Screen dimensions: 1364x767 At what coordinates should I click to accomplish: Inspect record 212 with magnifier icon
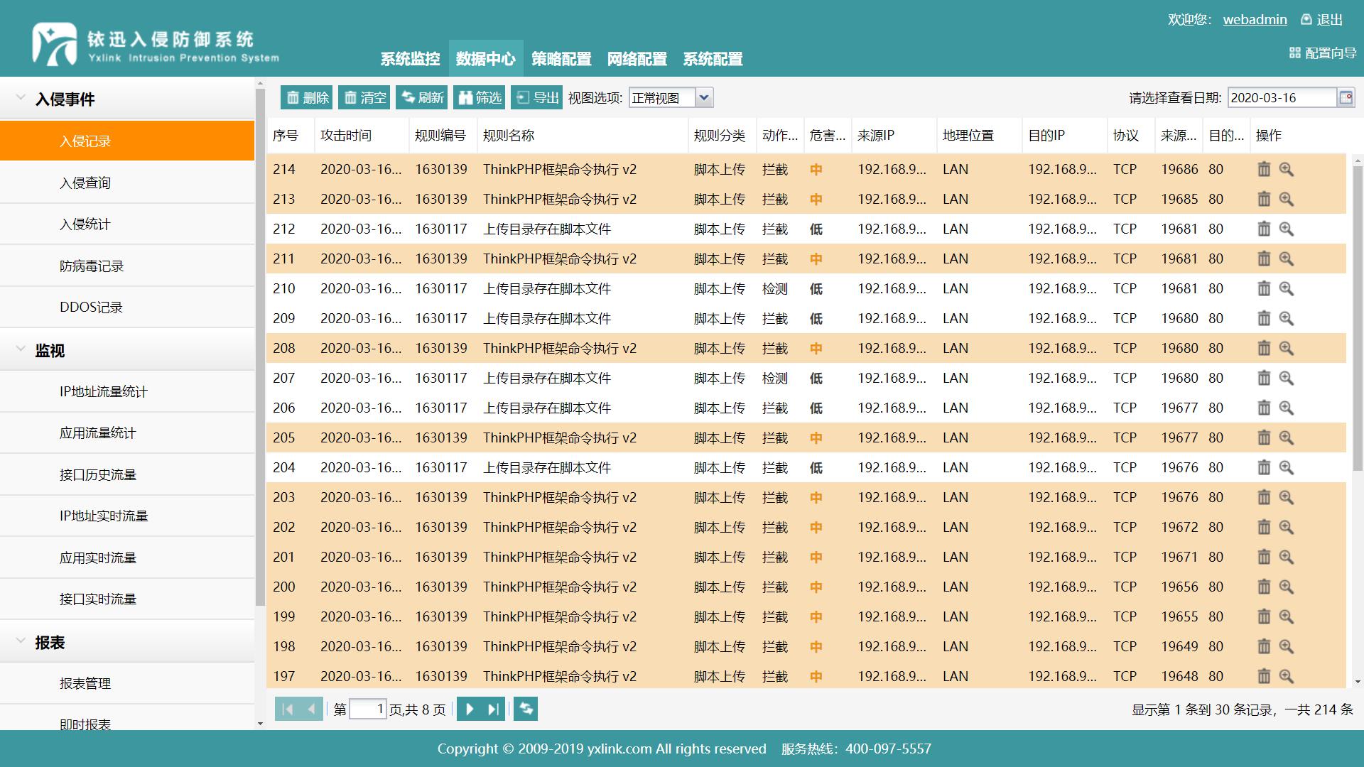click(x=1287, y=229)
